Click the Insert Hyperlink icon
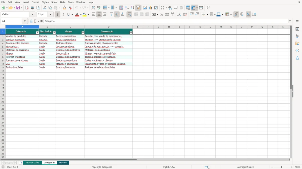 coord(170,8)
